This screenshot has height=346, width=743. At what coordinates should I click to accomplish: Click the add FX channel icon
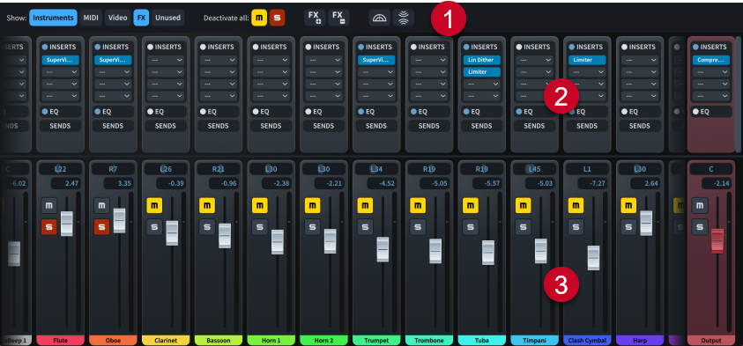point(314,18)
